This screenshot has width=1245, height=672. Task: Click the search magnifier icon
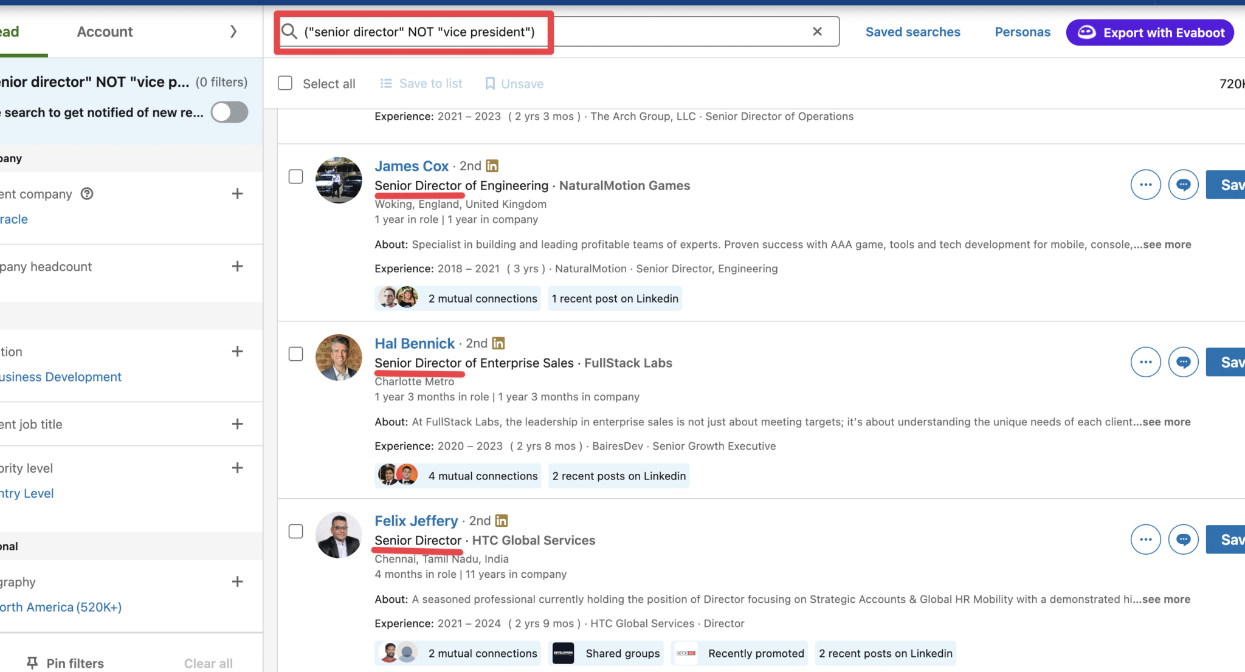tap(288, 32)
